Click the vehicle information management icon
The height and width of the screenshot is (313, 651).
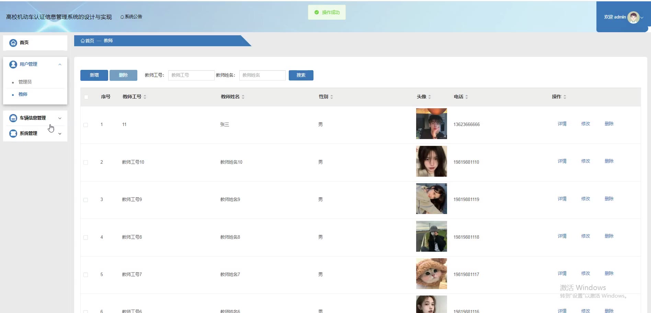(x=13, y=118)
